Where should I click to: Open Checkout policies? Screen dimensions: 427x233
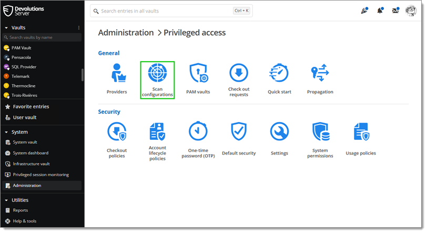tap(116, 133)
